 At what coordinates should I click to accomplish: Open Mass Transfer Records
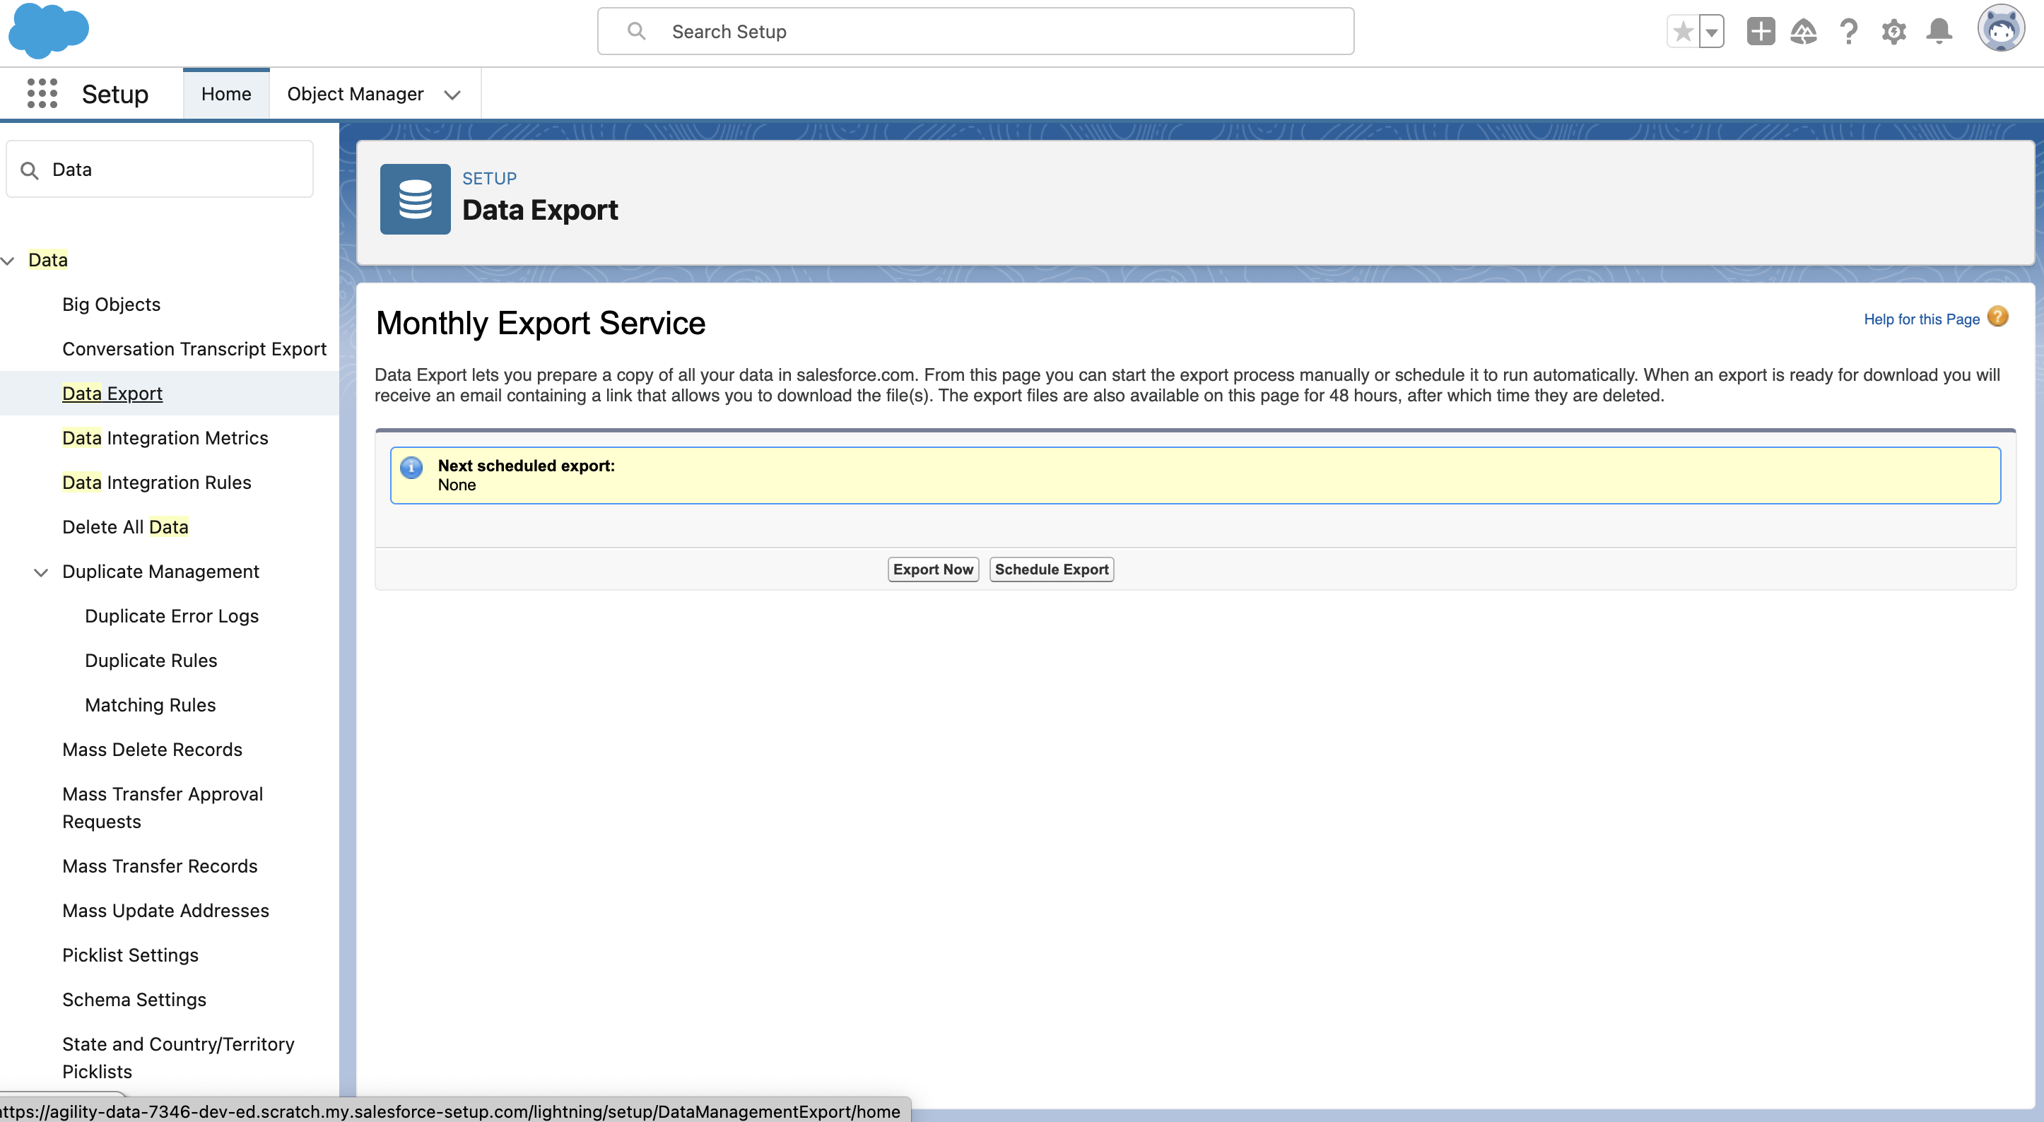pyautogui.click(x=160, y=866)
